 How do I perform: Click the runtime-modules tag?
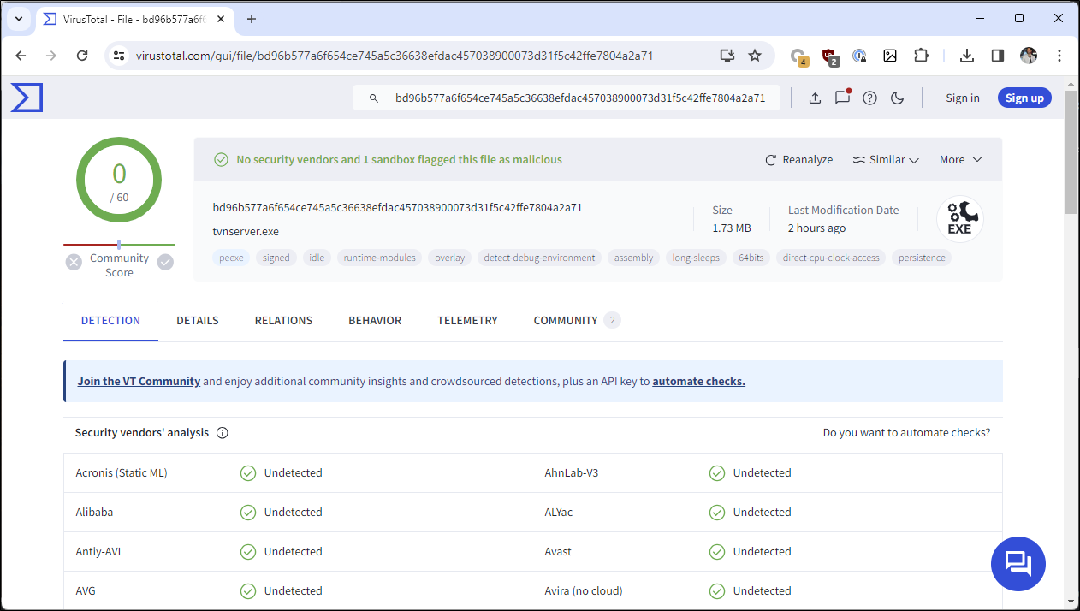tap(380, 258)
